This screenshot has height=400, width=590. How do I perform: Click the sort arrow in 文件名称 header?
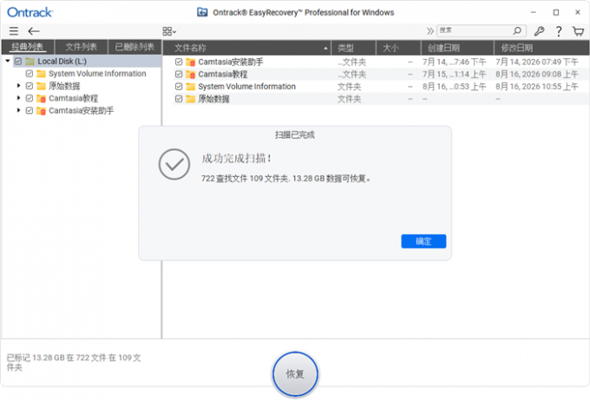325,49
